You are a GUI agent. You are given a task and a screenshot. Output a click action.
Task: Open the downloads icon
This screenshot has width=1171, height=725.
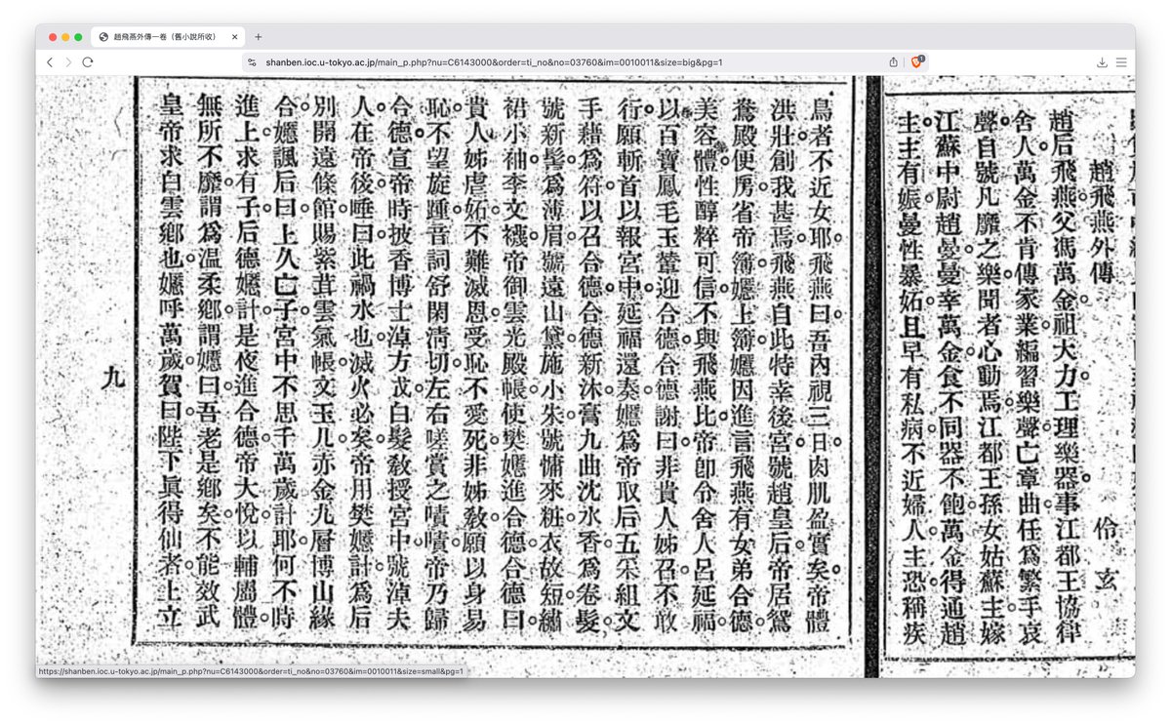(1102, 61)
